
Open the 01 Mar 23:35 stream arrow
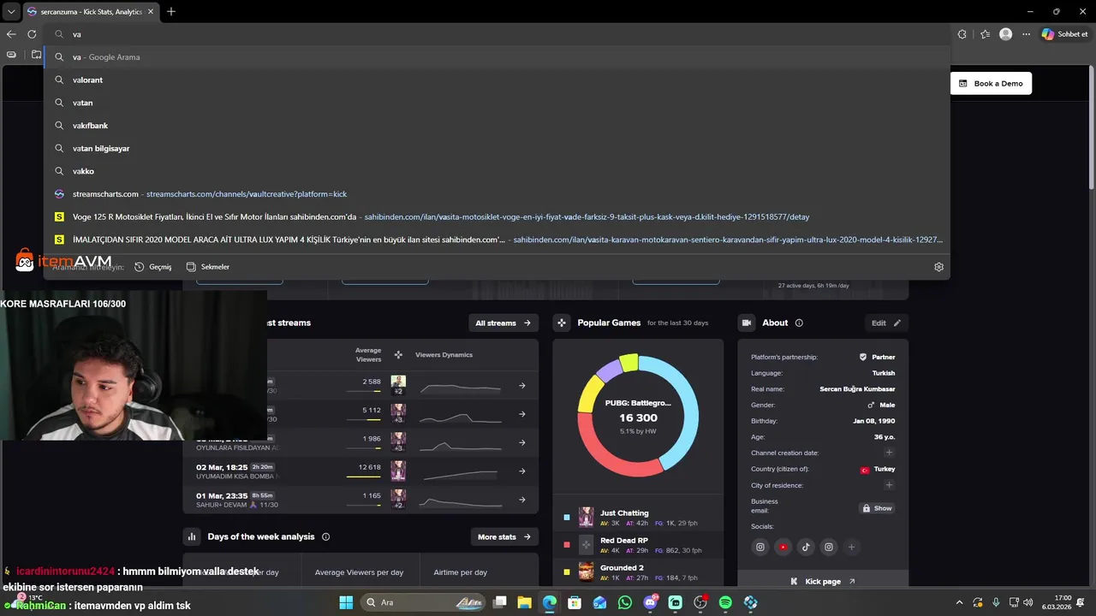521,500
